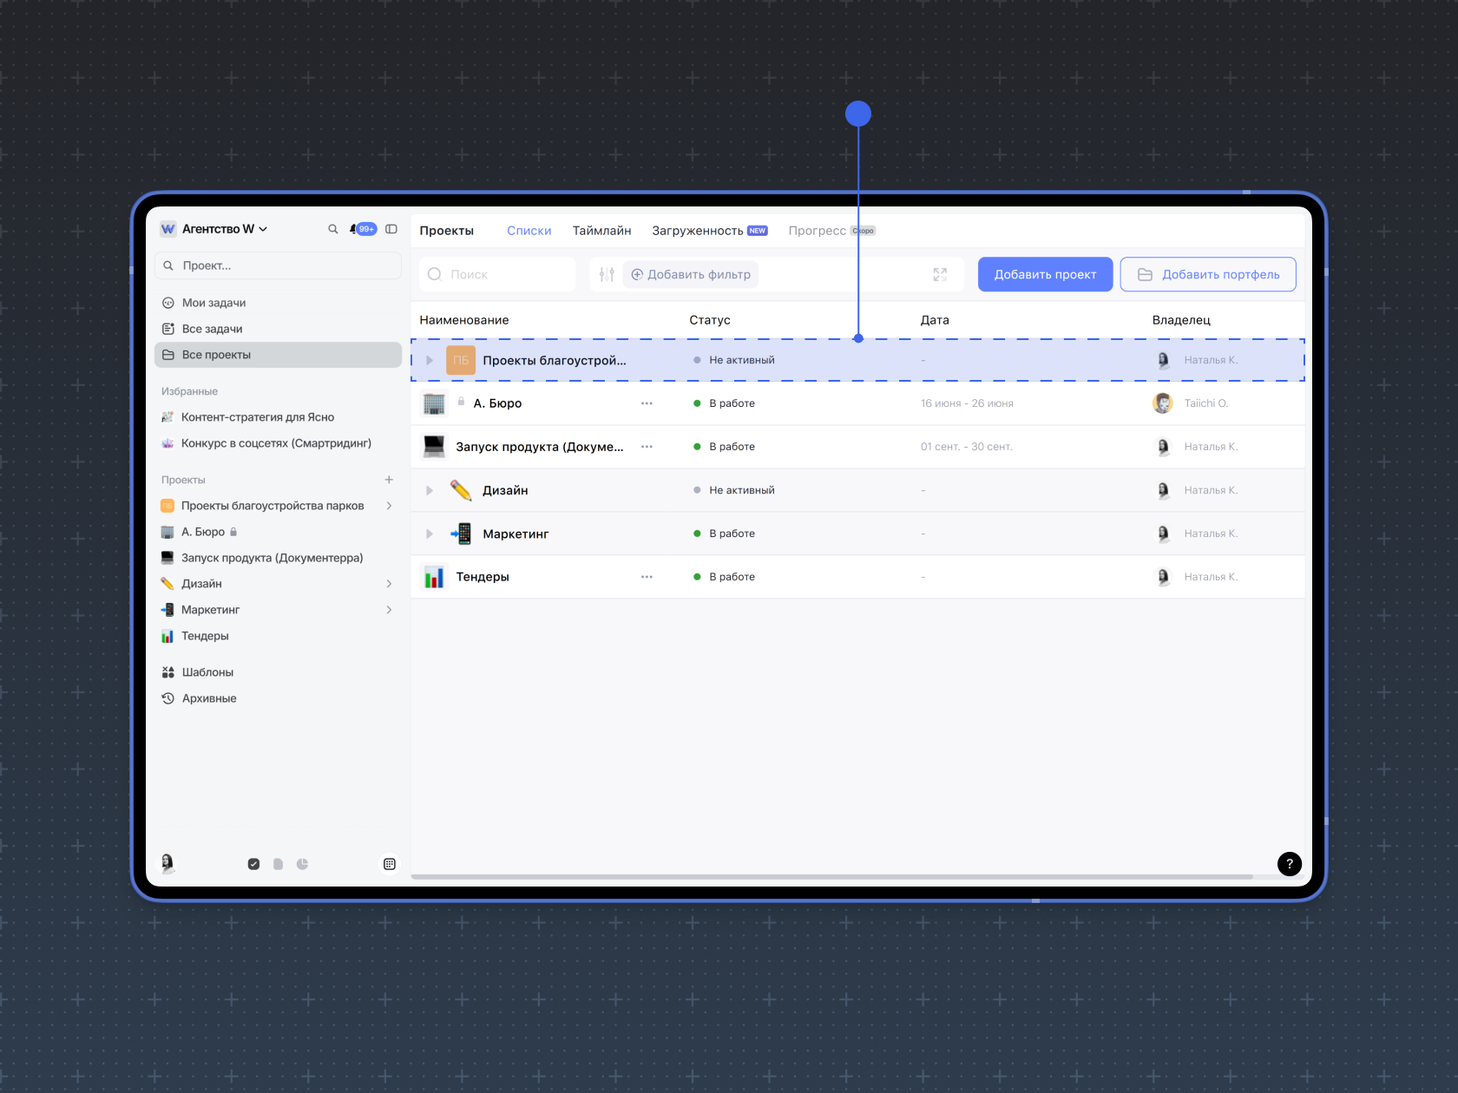Expand the Дизайн row in the table
Image resolution: width=1458 pixels, height=1093 pixels.
(x=430, y=490)
